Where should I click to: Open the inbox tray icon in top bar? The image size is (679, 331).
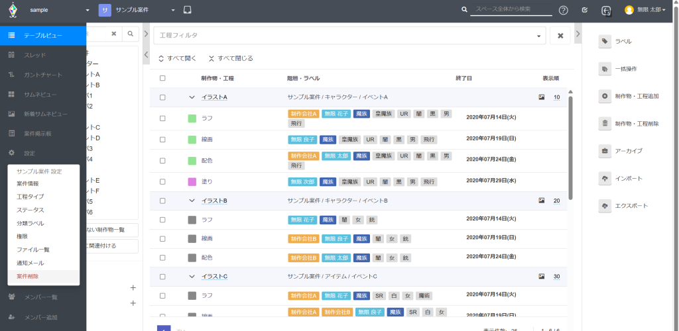tap(187, 9)
